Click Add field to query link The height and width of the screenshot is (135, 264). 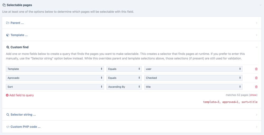pyautogui.click(x=21, y=95)
